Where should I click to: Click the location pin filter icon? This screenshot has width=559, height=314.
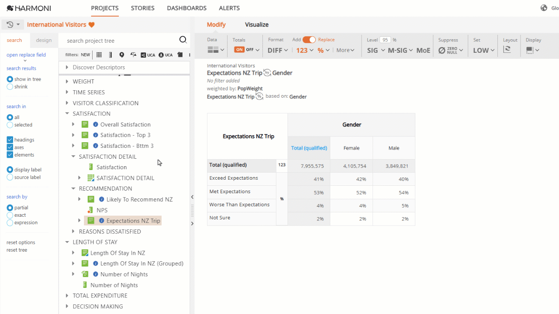(x=122, y=55)
